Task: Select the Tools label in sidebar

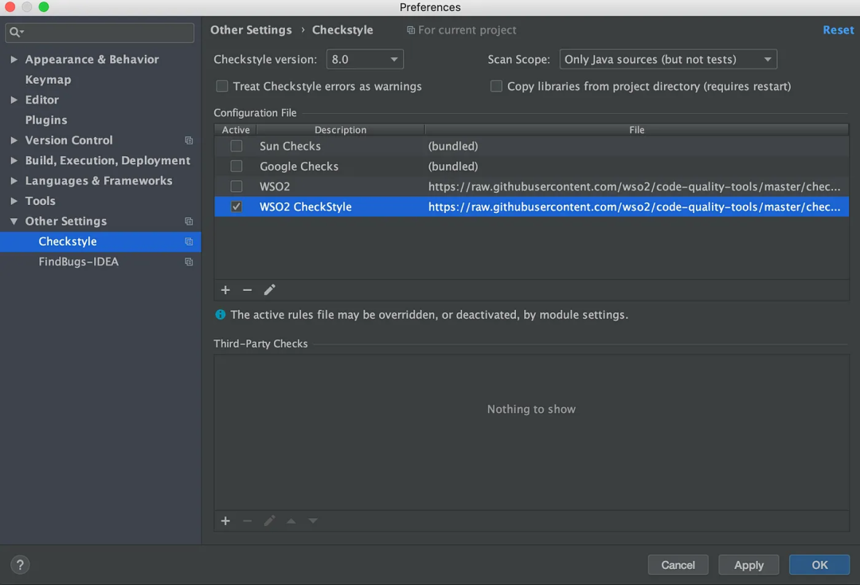Action: 40,201
